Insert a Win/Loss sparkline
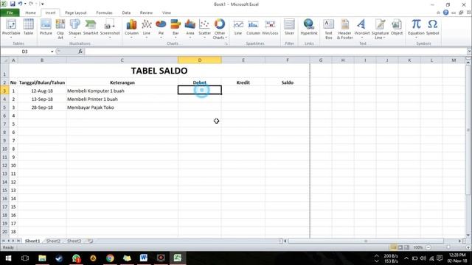The image size is (472, 265). [x=270, y=27]
